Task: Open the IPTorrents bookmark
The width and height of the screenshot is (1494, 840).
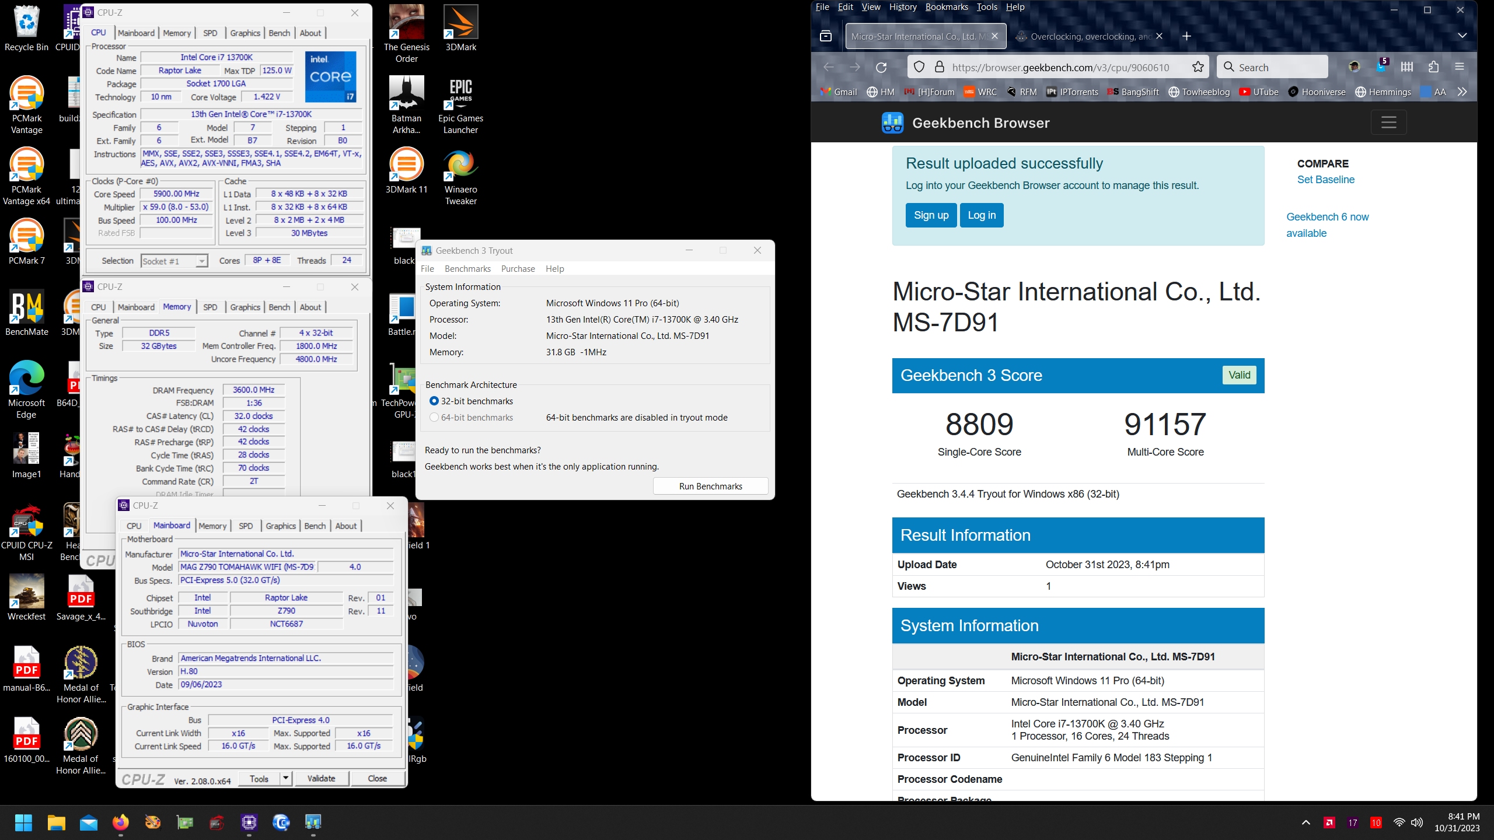Action: click(x=1072, y=92)
